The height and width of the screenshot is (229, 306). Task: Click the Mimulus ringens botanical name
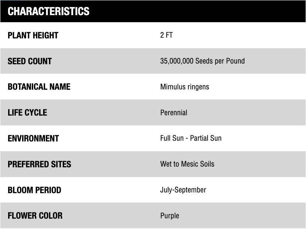(184, 87)
